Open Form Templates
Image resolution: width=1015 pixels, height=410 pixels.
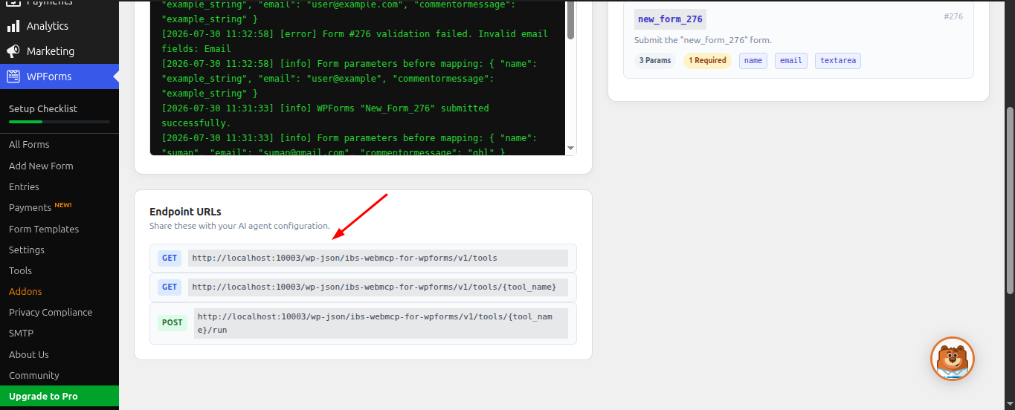click(x=44, y=229)
